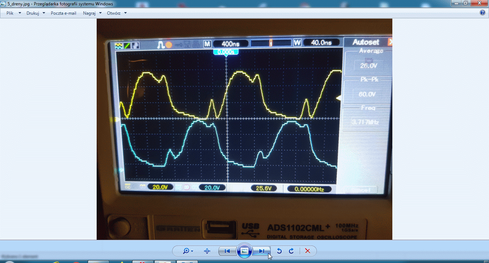This screenshot has width=489, height=263.
Task: Click the Poczta e-mail button
Action: point(63,13)
